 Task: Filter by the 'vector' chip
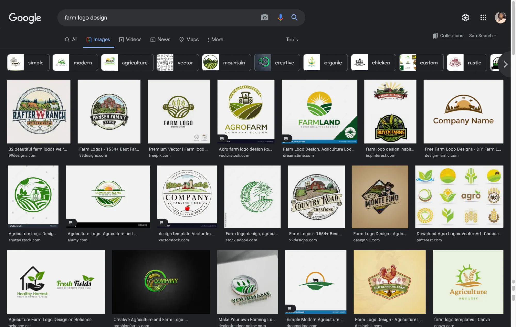[178, 63]
